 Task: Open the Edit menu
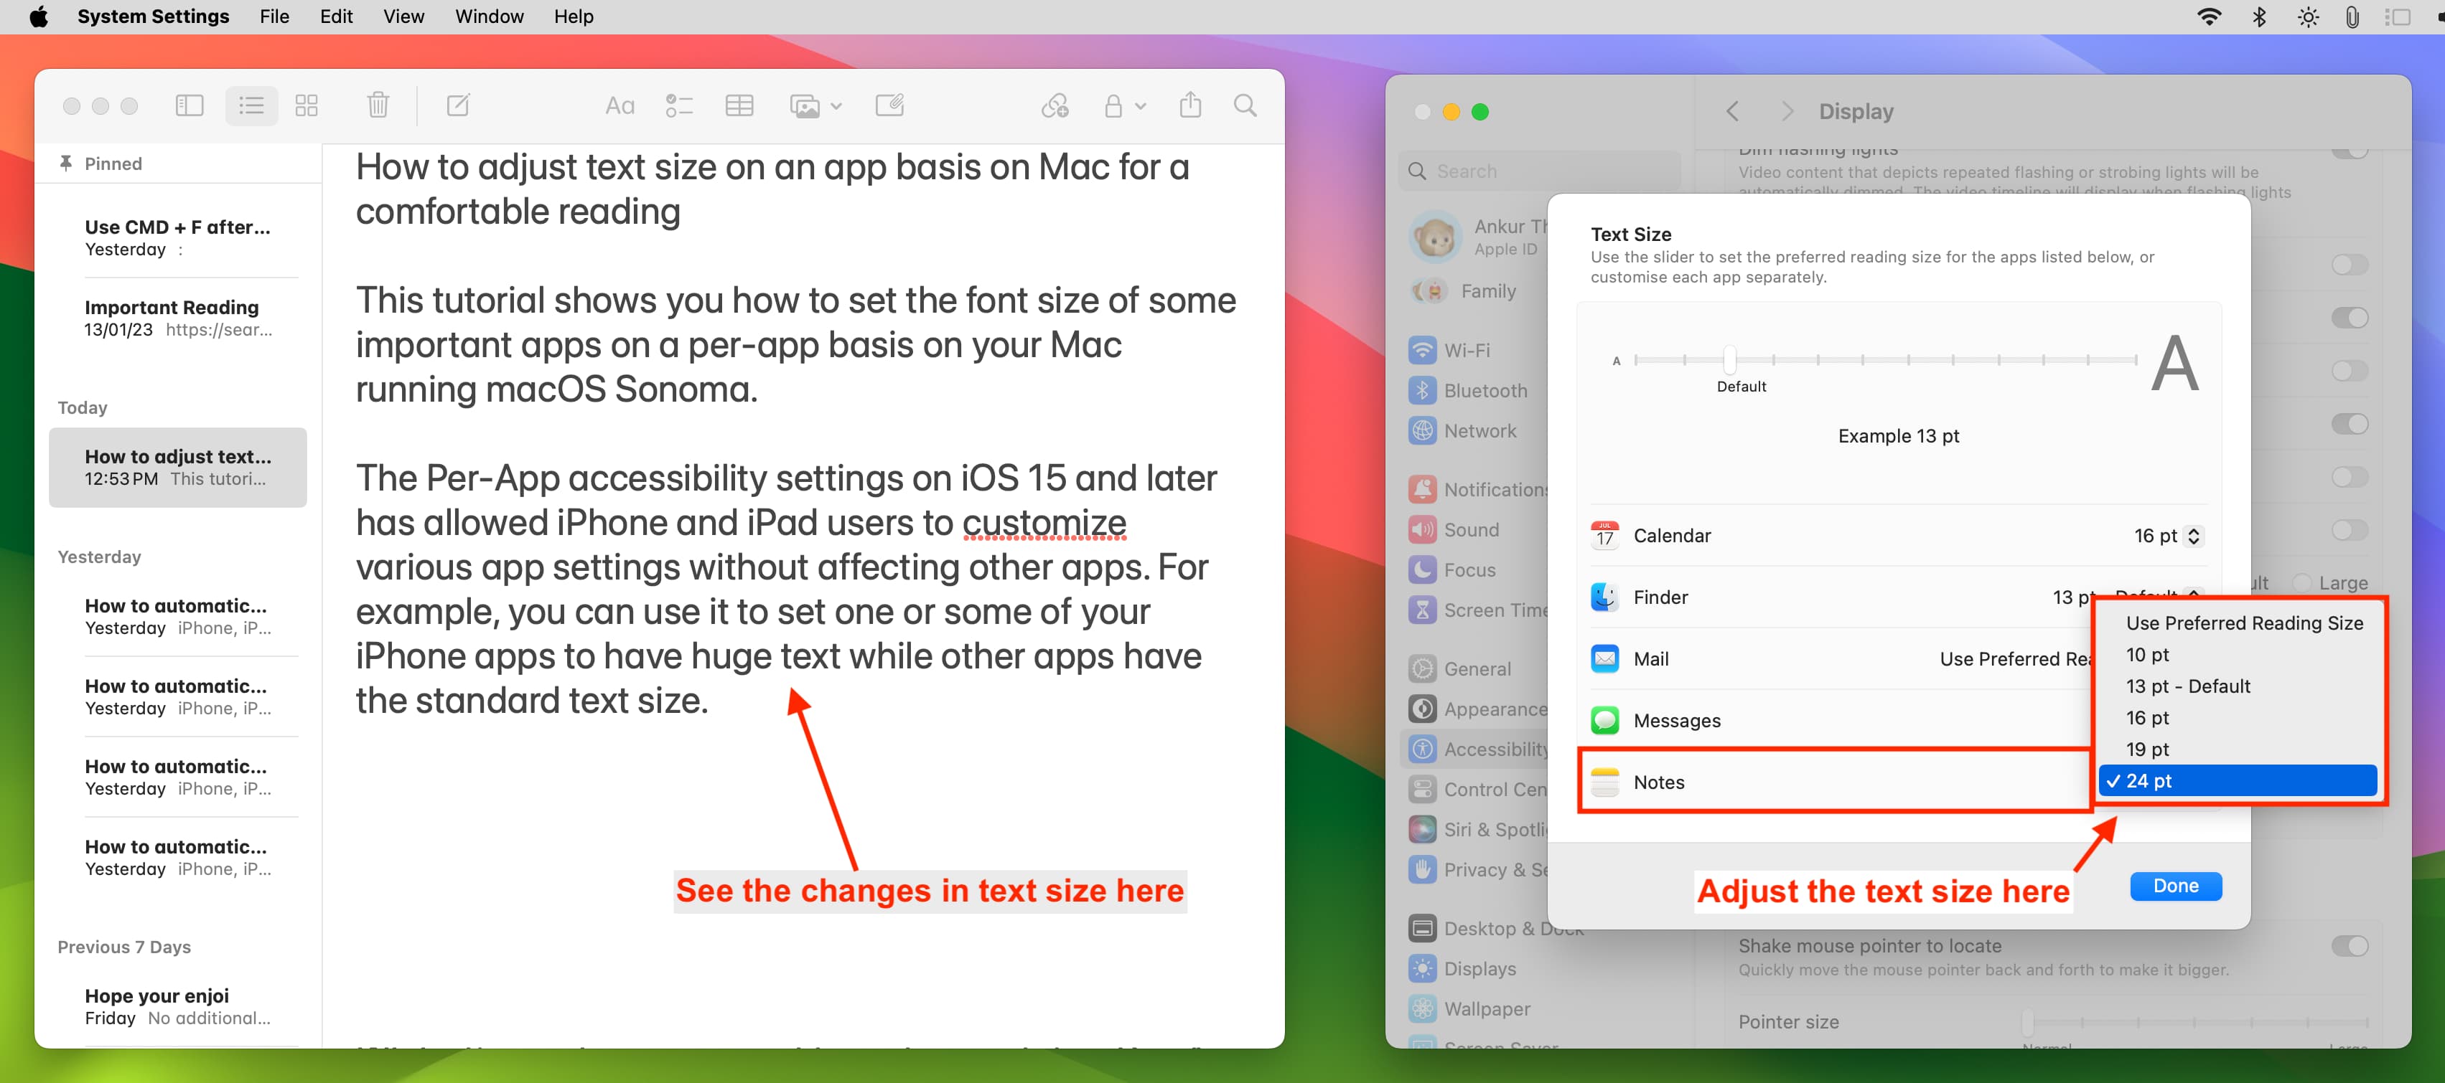tap(336, 16)
